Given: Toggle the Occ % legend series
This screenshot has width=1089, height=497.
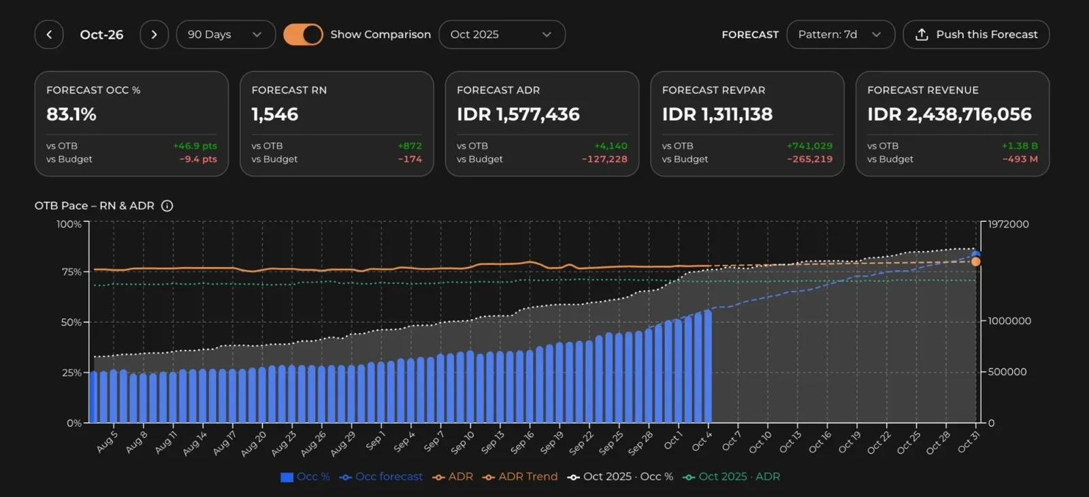Looking at the screenshot, I should pos(305,477).
